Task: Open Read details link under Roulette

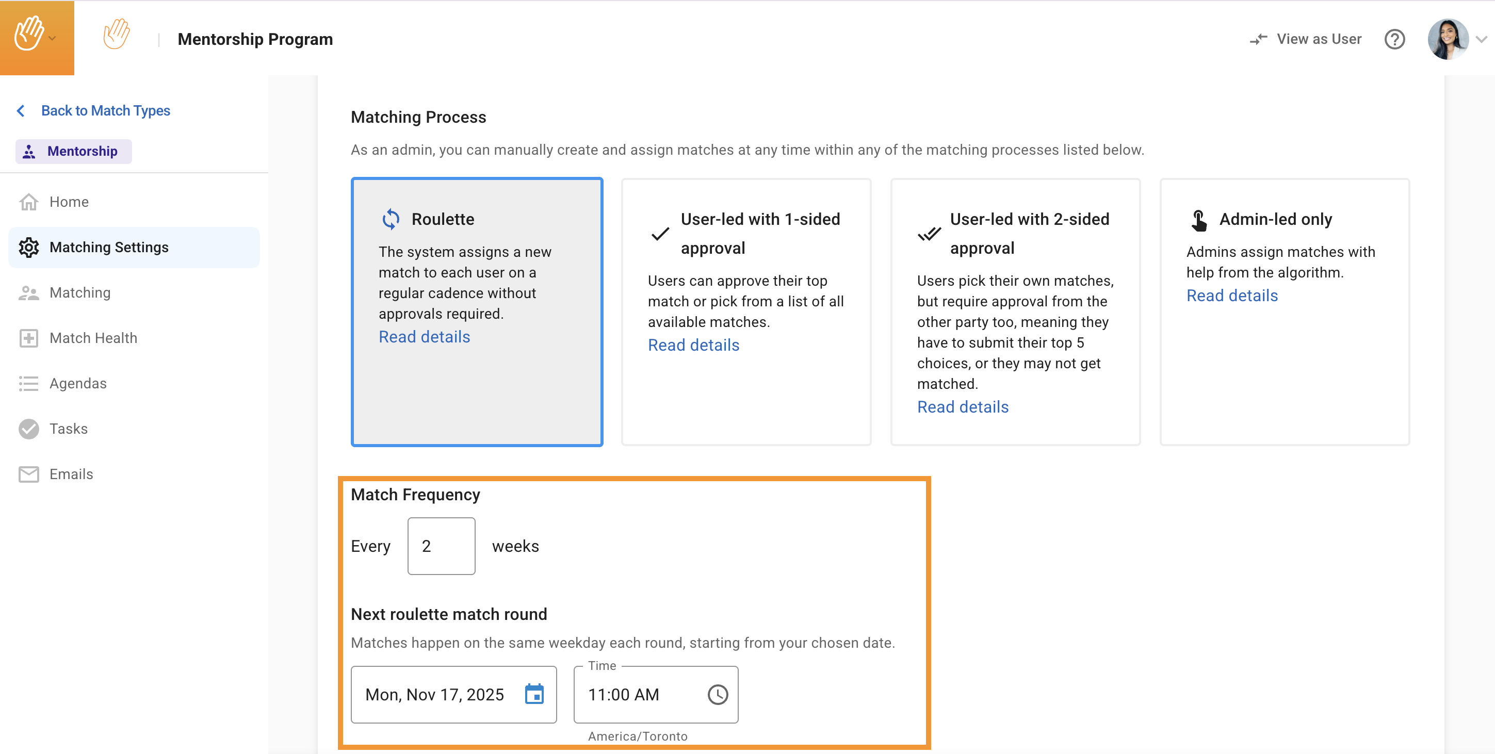Action: tap(424, 336)
